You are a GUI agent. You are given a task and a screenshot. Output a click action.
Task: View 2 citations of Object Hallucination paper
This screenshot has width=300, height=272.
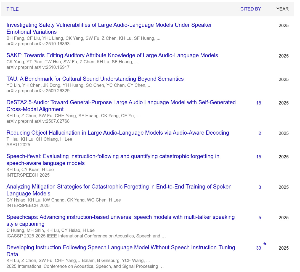pyautogui.click(x=259, y=134)
